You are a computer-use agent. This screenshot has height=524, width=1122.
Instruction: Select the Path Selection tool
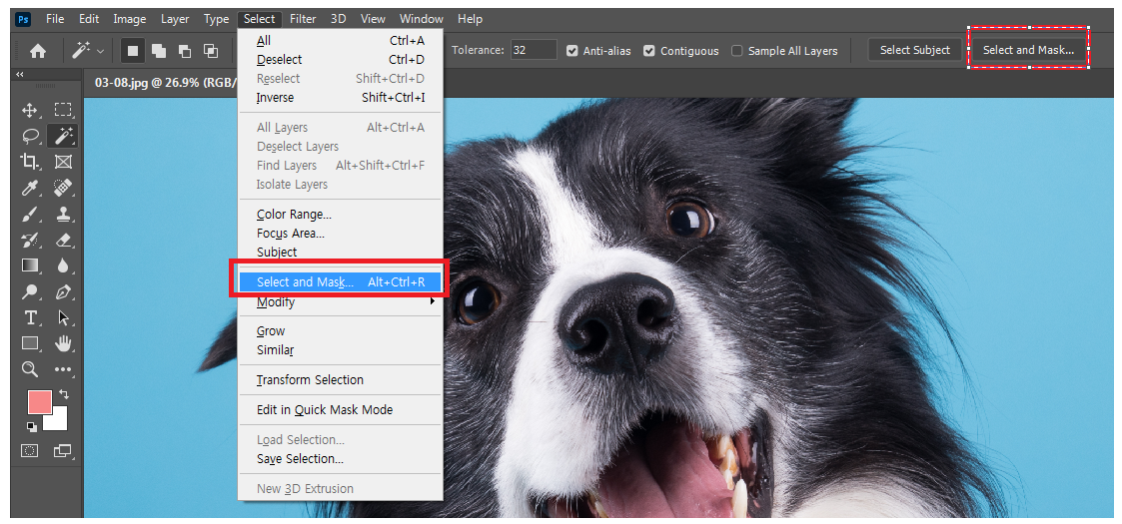(x=63, y=317)
